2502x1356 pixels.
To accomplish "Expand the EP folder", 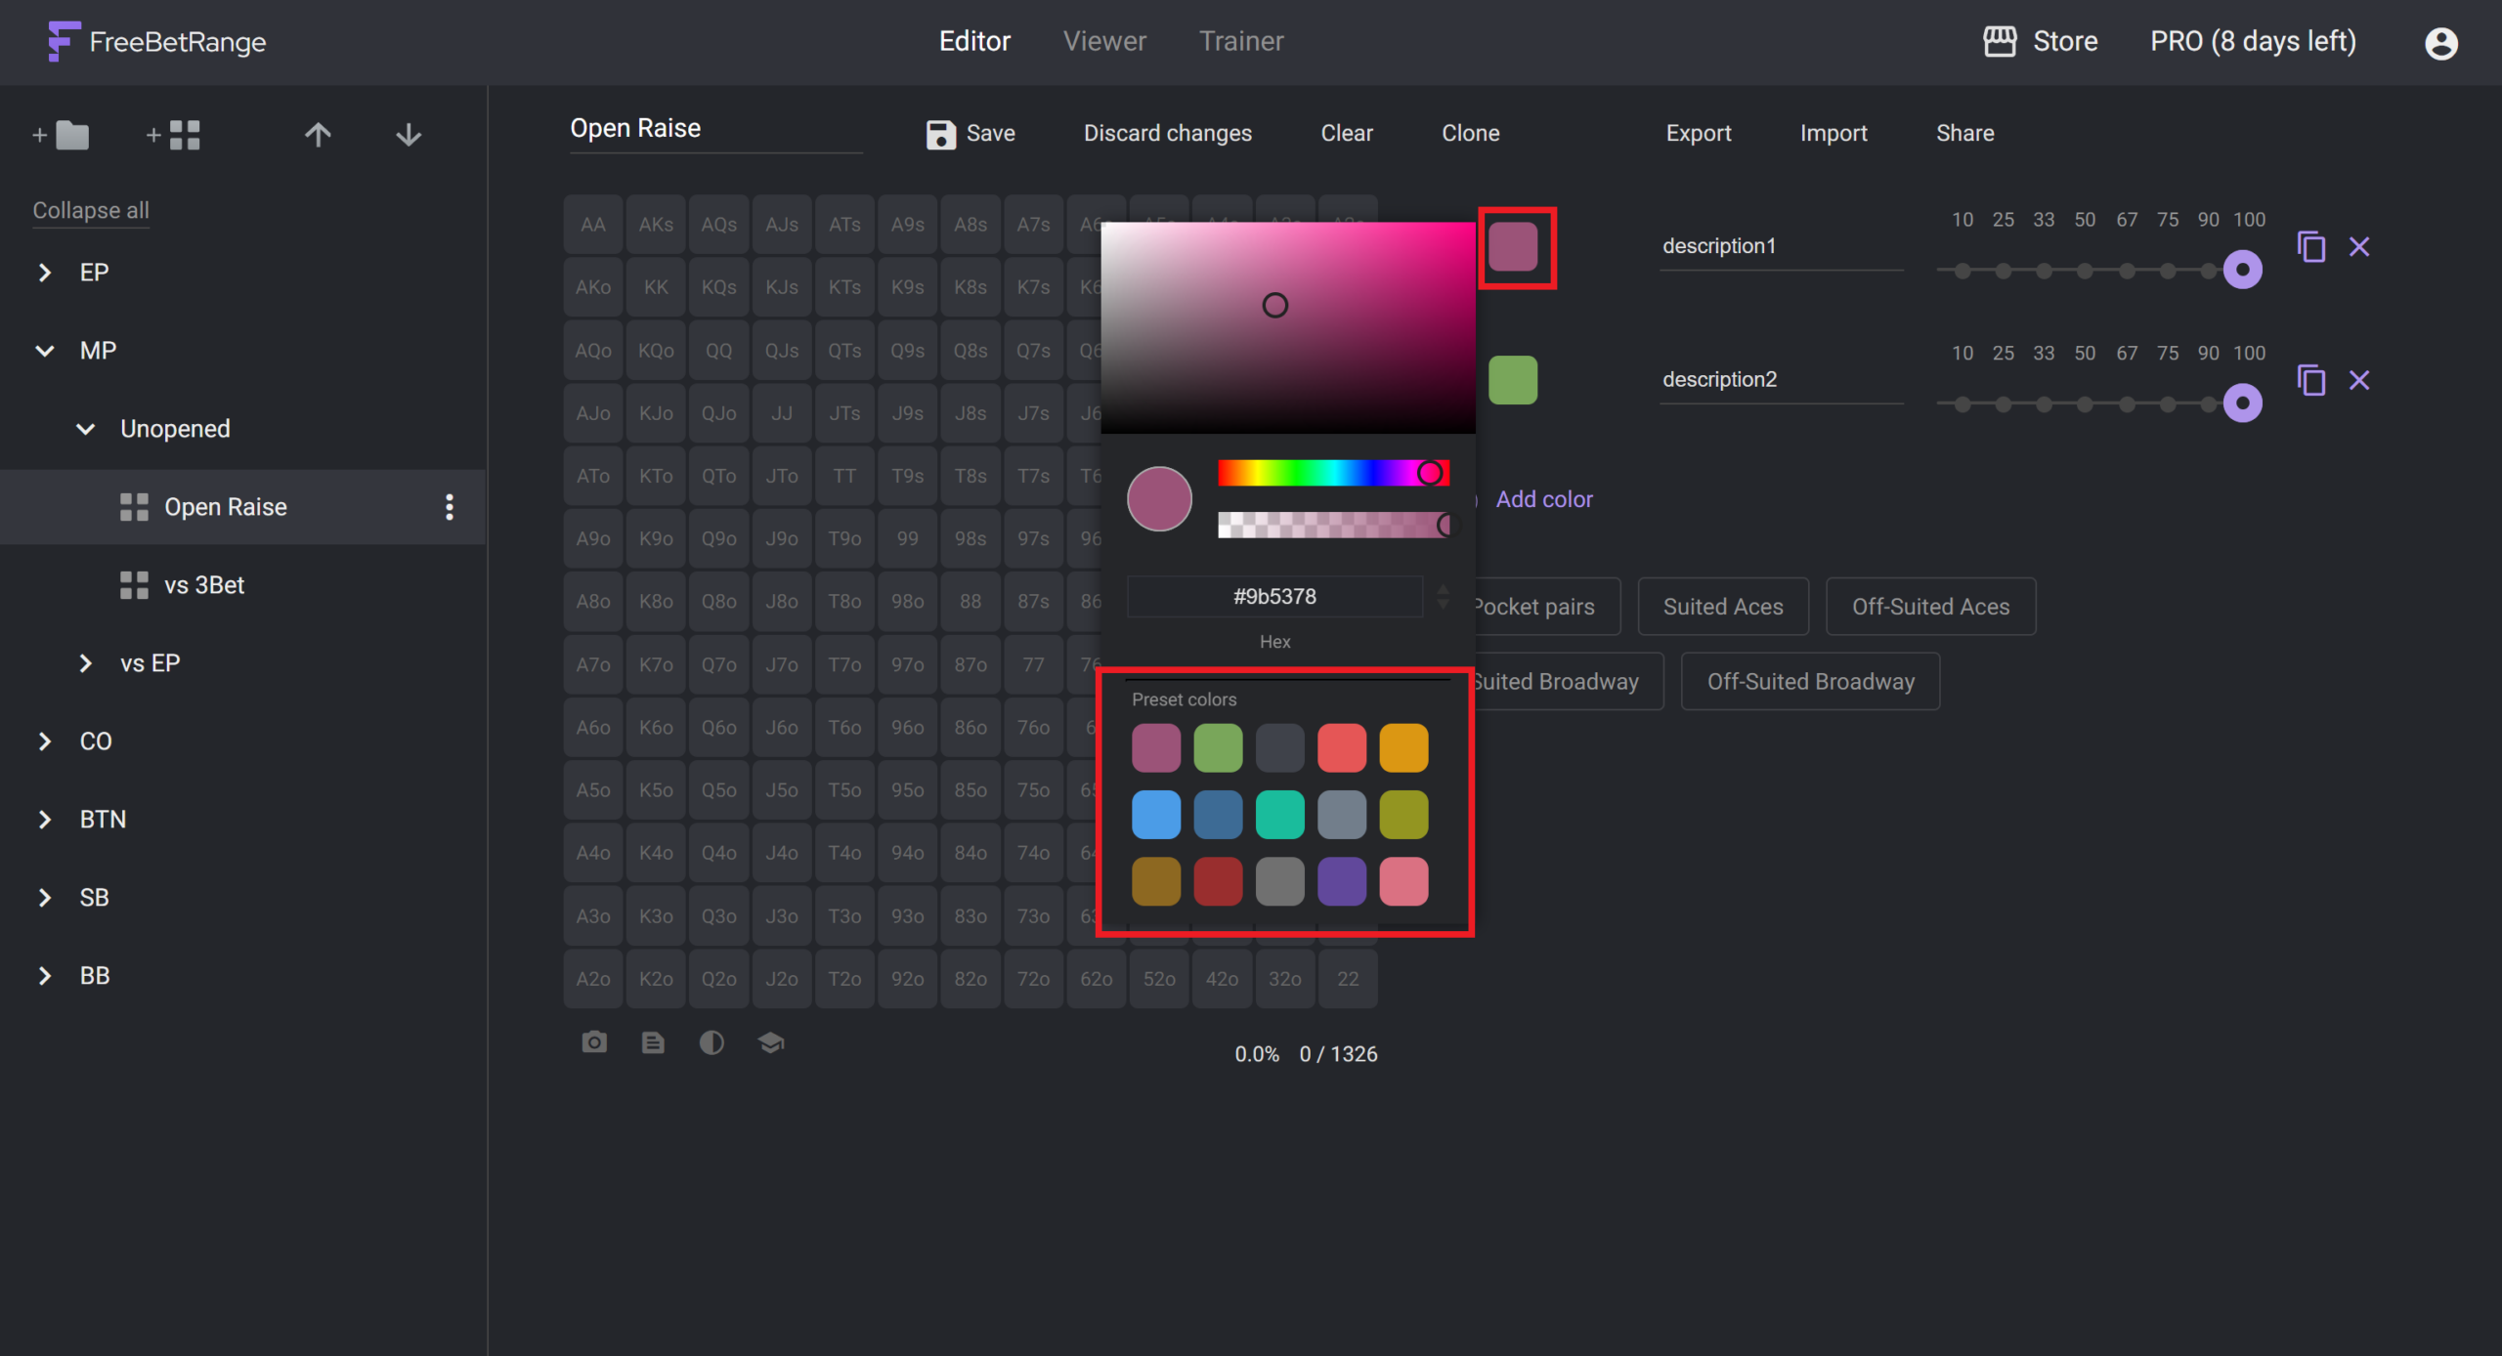I will click(x=45, y=273).
